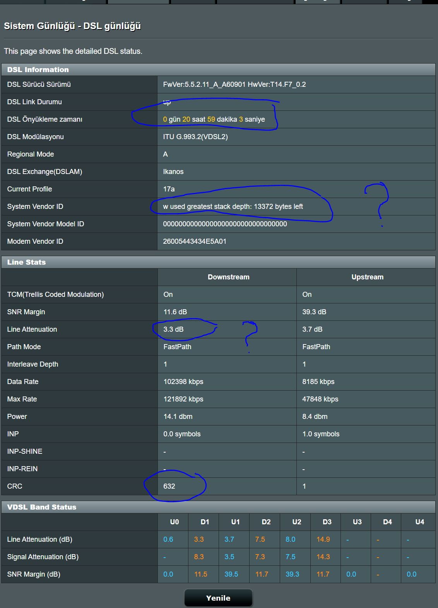438x608 pixels.
Task: Click the Sistem Günlüğü - DSL günlüğü page title
Action: 72,26
